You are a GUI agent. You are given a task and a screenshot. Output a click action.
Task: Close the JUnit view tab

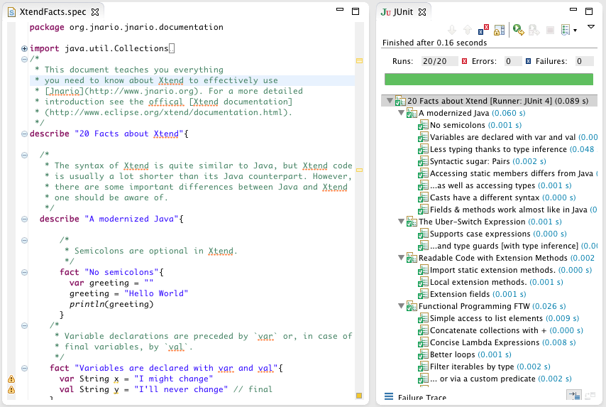coord(422,12)
